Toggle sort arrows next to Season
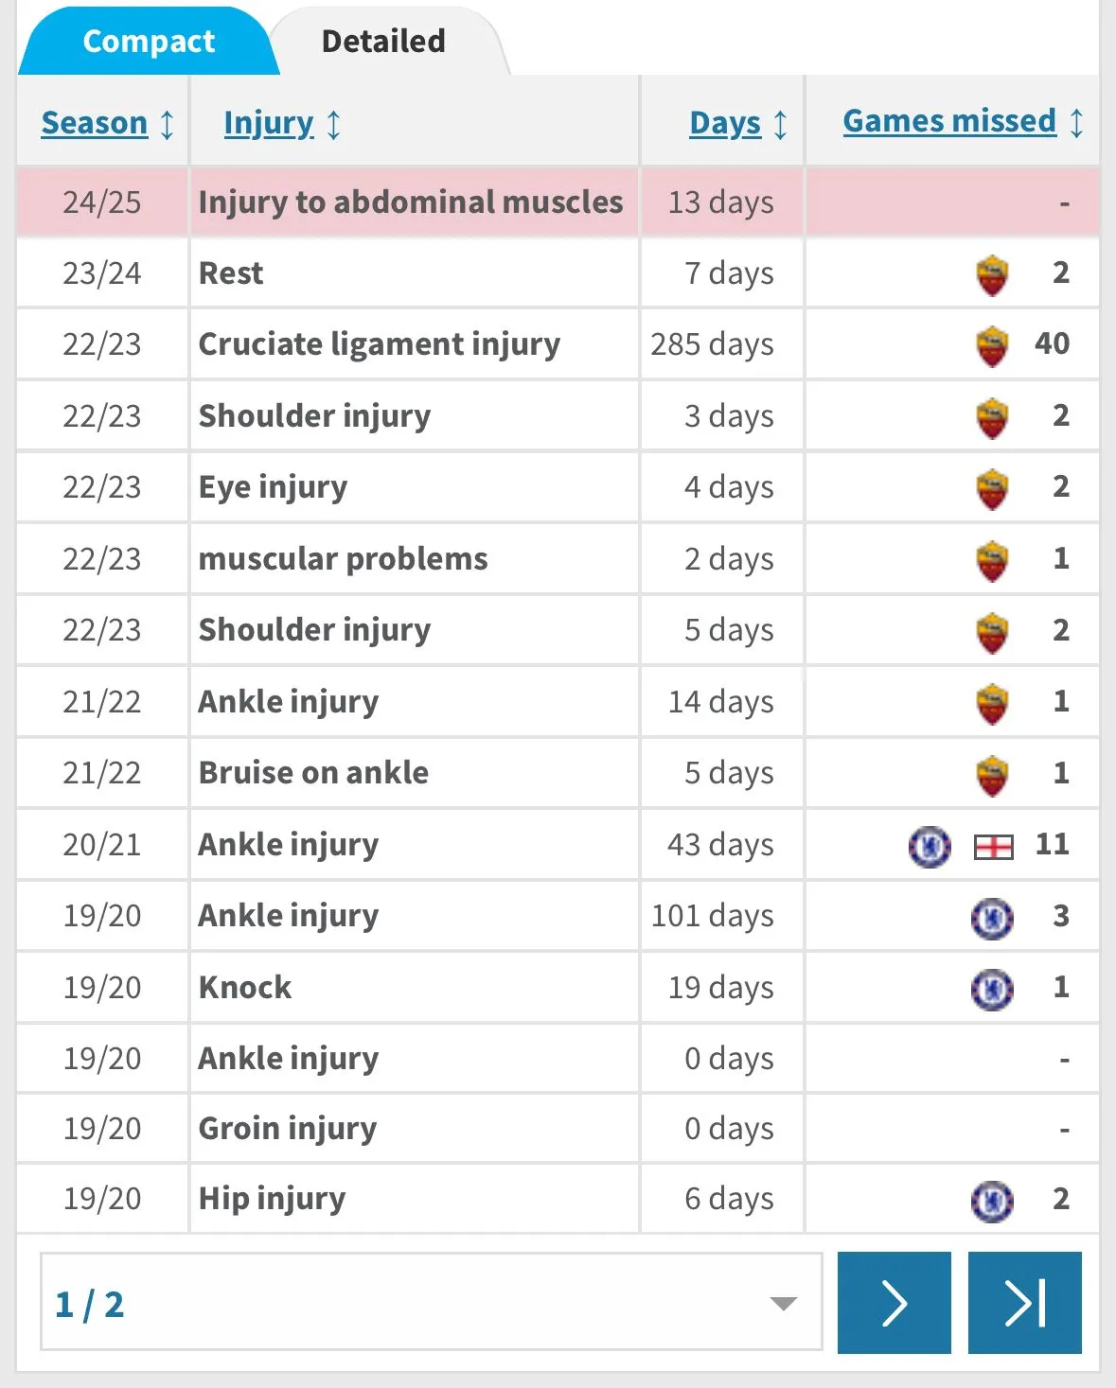Viewport: 1116px width, 1388px height. click(167, 124)
